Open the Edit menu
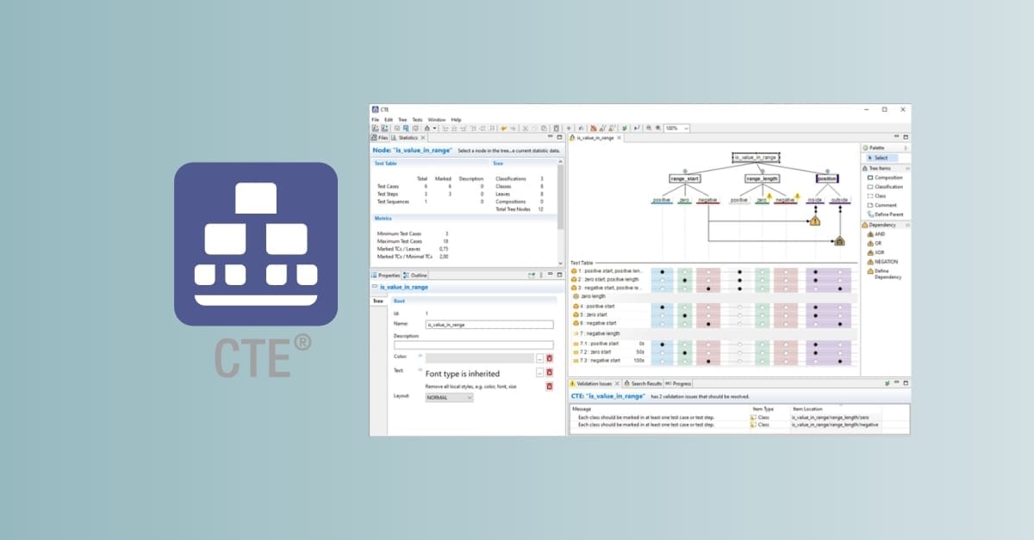Image resolution: width=1034 pixels, height=540 pixels. tap(389, 120)
